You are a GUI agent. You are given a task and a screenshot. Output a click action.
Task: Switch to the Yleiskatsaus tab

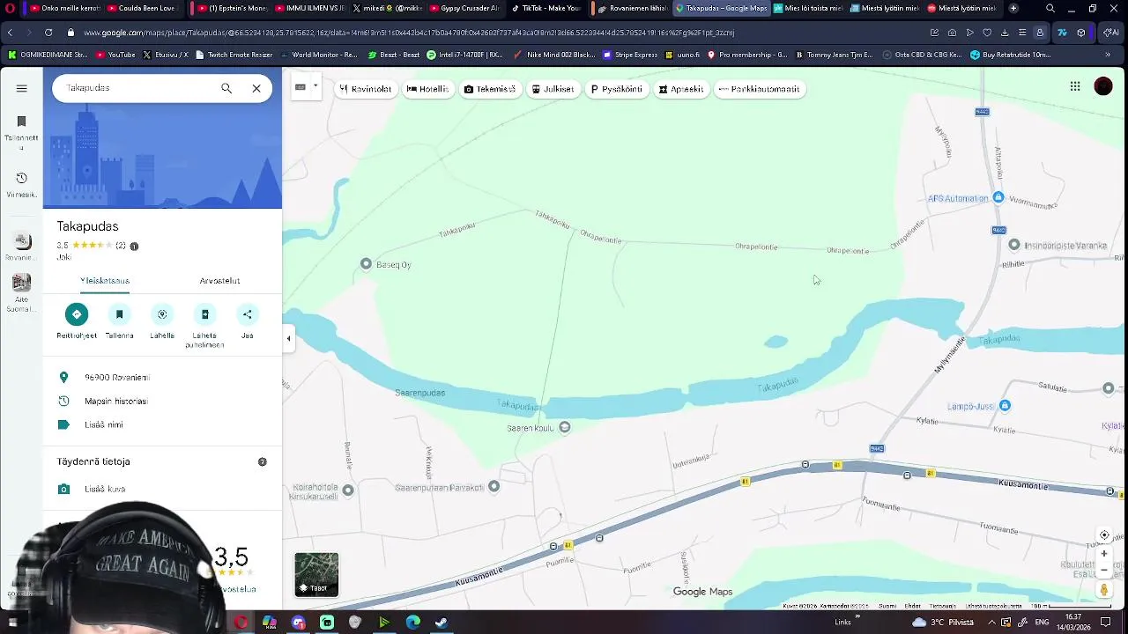[105, 281]
